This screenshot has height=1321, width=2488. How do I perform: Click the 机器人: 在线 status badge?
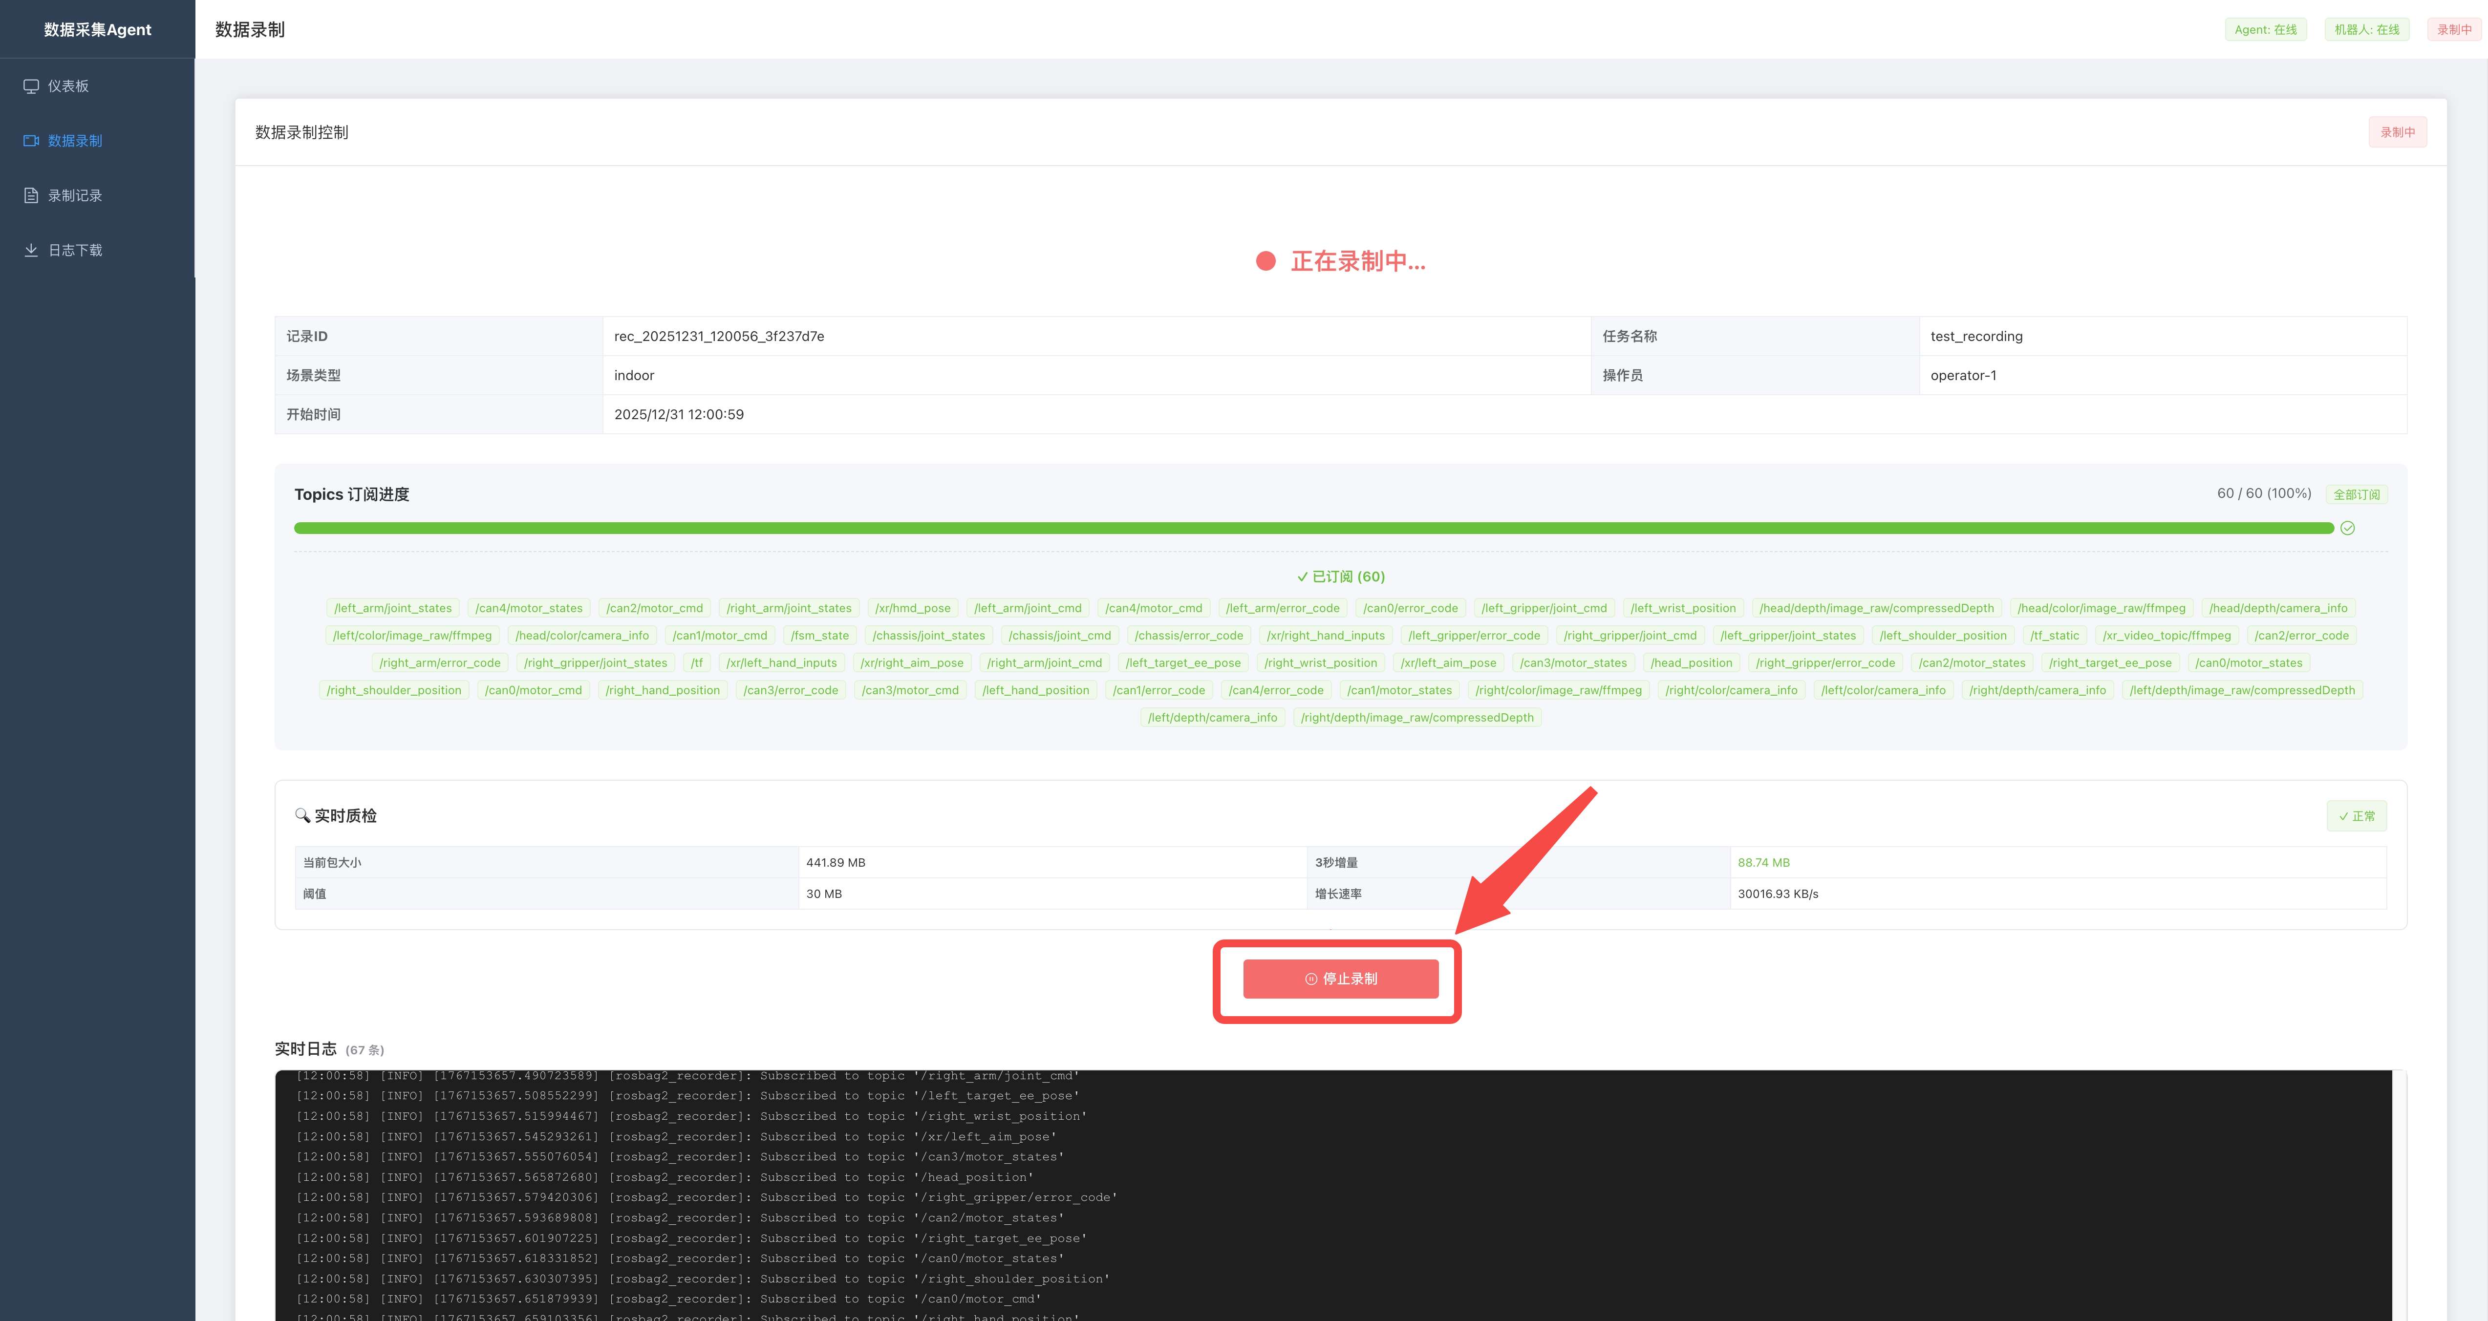[2366, 30]
